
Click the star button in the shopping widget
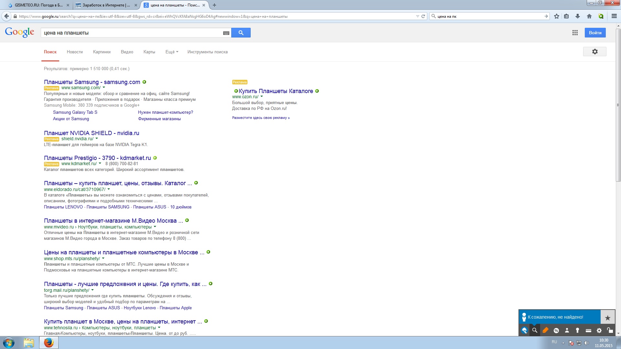coord(608,318)
